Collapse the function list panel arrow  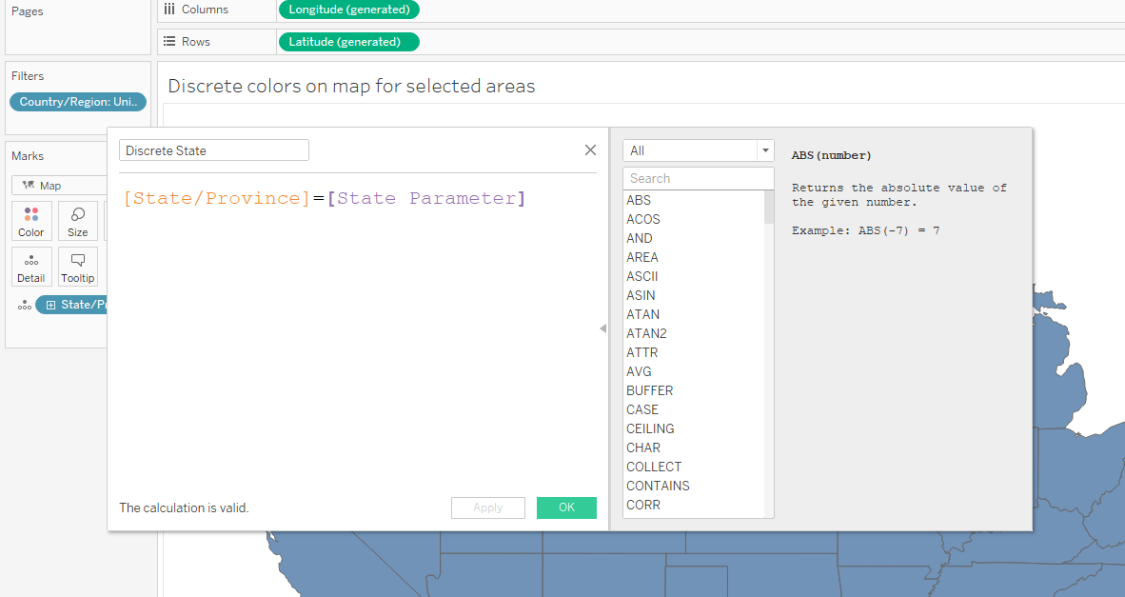[602, 328]
